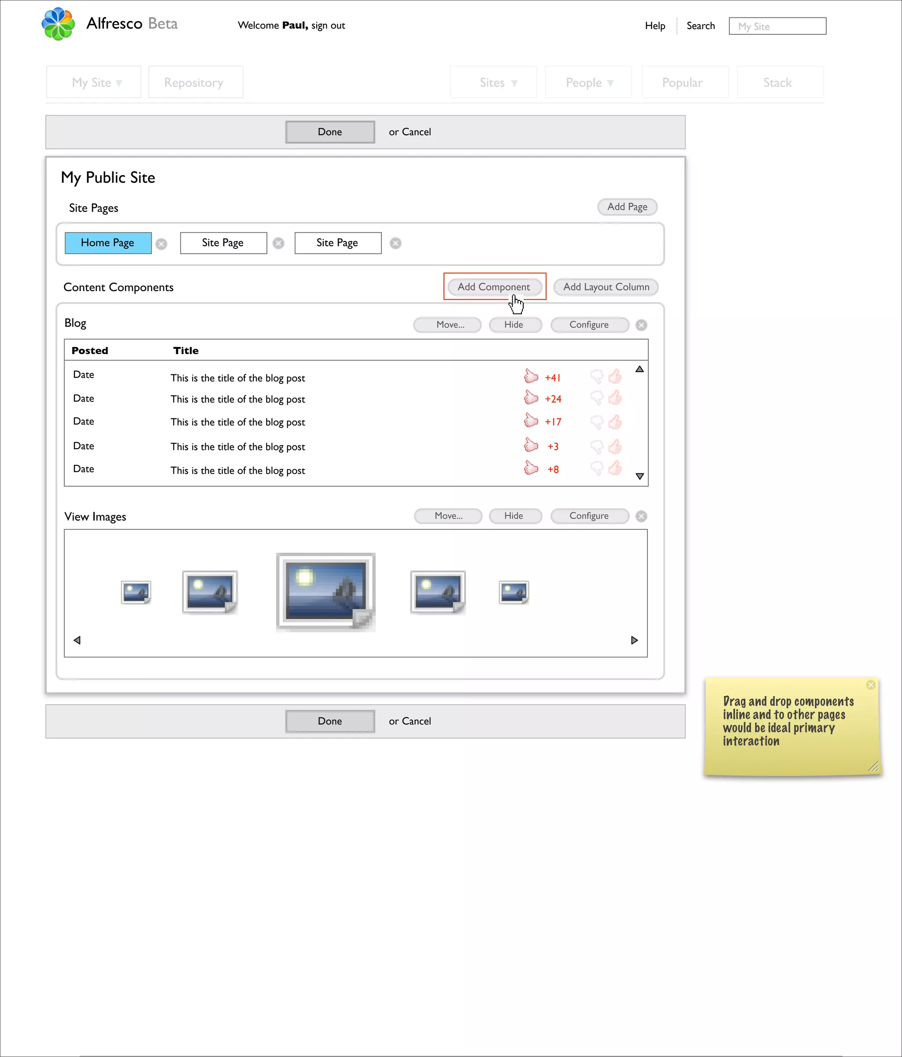Configure the Blog component
Image resolution: width=902 pixels, height=1057 pixels.
[590, 325]
